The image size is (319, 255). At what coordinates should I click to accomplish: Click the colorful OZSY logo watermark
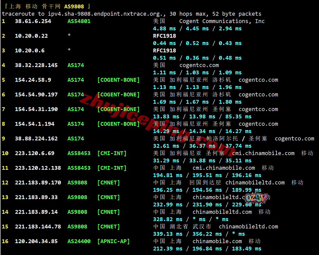click(256, 198)
